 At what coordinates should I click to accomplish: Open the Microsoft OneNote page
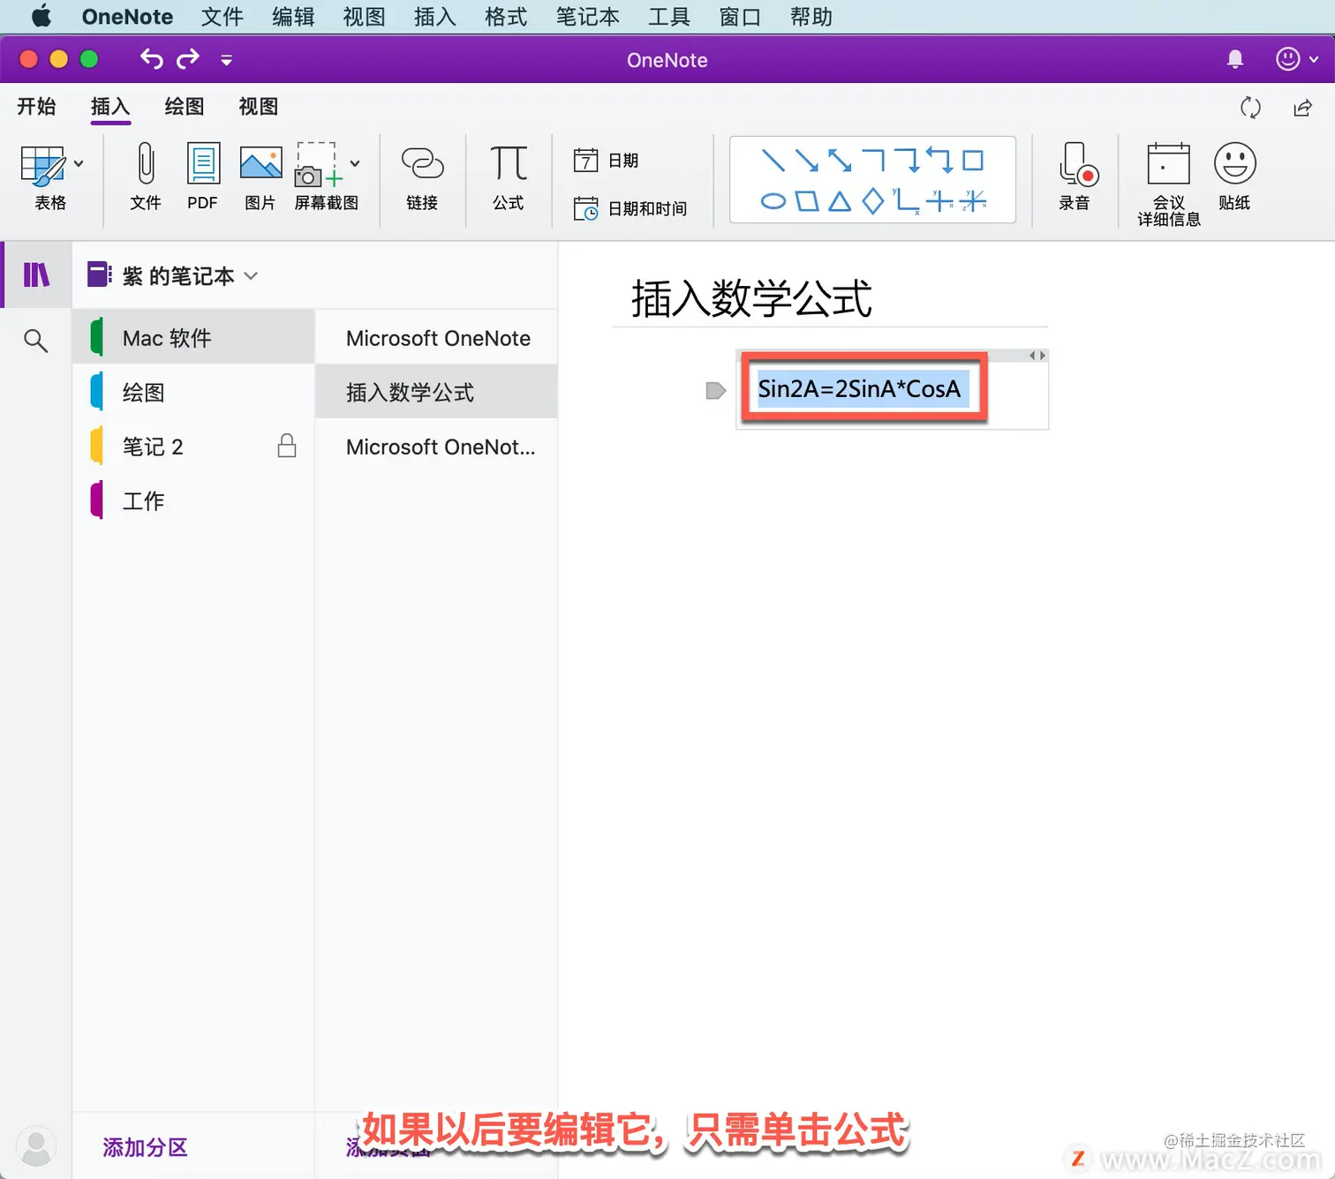click(x=436, y=338)
